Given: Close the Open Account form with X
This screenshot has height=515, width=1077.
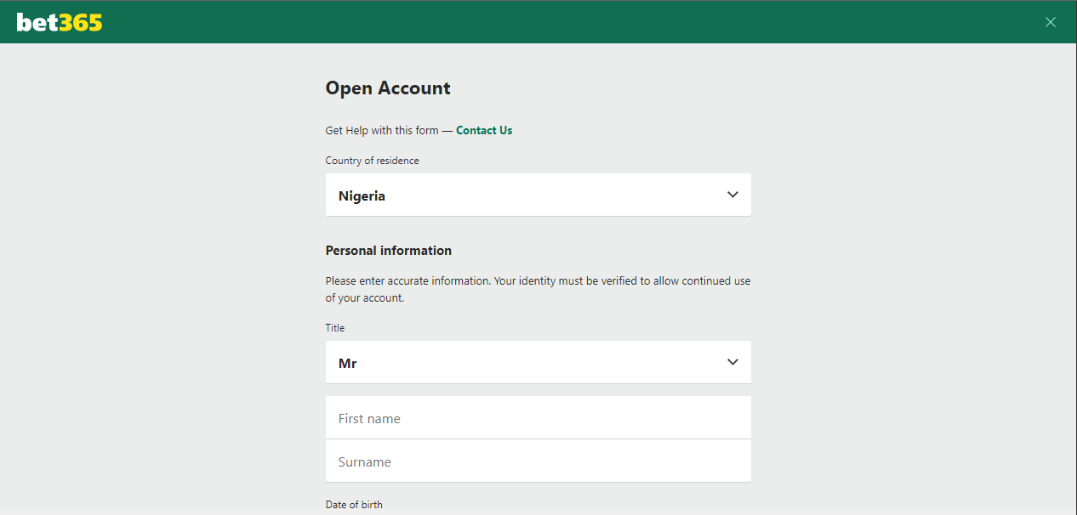Looking at the screenshot, I should coord(1051,22).
